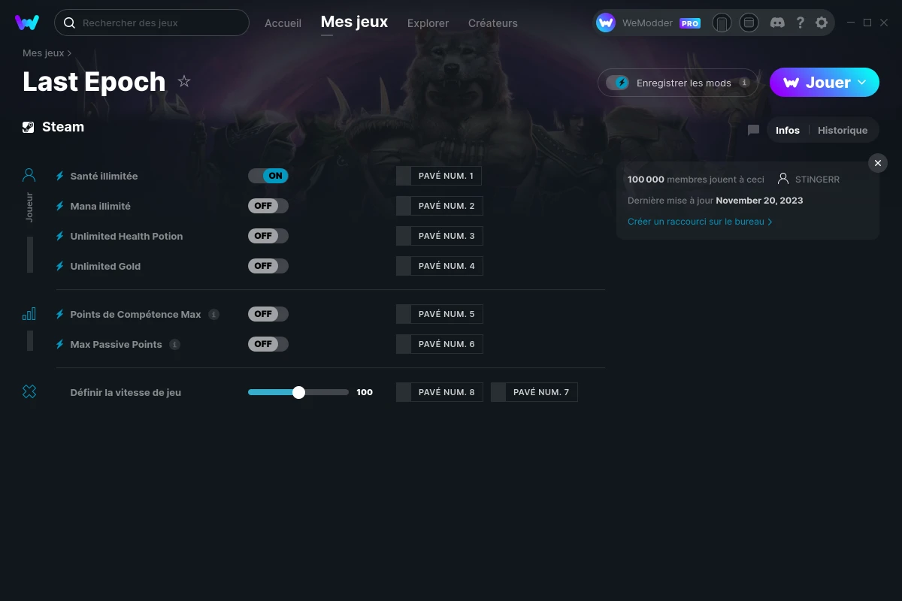Focus the Rechercher des jeux search field
902x601 pixels.
pyautogui.click(x=152, y=23)
